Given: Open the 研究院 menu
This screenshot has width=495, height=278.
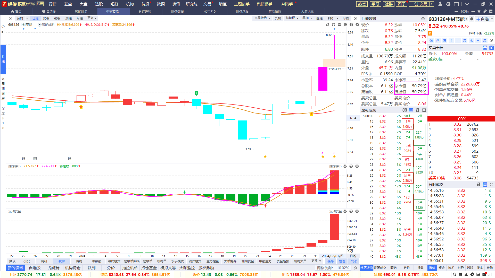Looking at the screenshot, I should click(192, 4).
